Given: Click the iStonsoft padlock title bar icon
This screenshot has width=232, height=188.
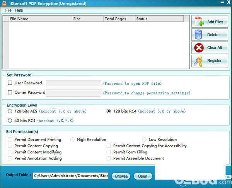Looking at the screenshot, I should (x=4, y=3).
